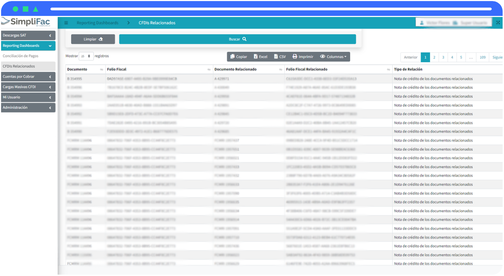Jump to last page 109

point(482,57)
